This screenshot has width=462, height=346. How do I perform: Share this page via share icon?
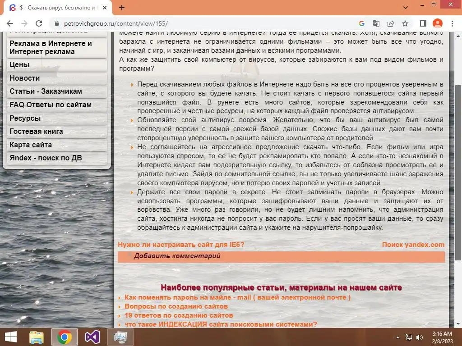391,23
